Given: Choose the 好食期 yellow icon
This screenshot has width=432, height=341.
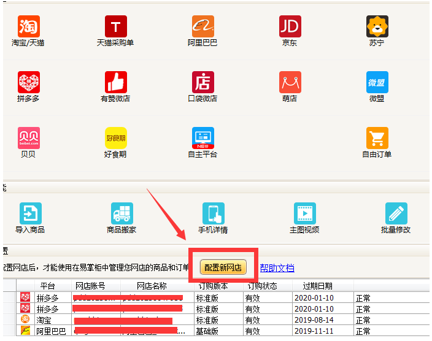Looking at the screenshot, I should point(116,138).
